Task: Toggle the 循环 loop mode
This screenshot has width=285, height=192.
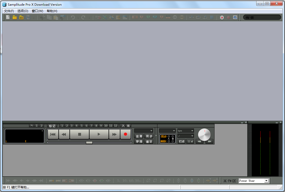Action: click(x=149, y=141)
